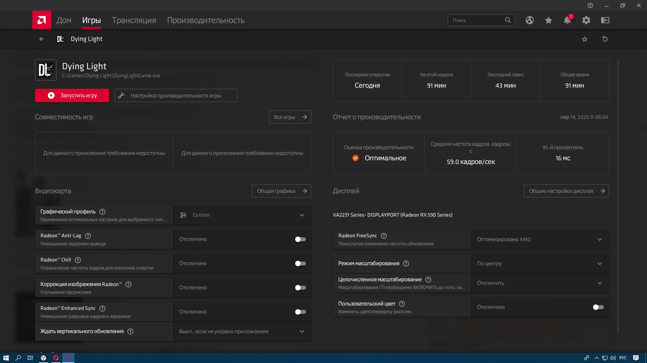Show help for Radeon Chill

tap(78, 260)
